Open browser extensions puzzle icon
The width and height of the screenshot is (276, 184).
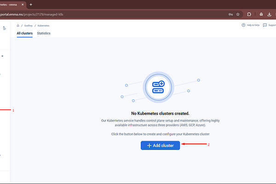click(249, 14)
